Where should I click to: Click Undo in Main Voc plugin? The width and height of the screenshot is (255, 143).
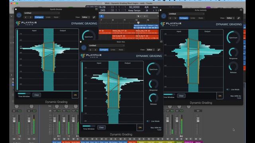[113, 50]
